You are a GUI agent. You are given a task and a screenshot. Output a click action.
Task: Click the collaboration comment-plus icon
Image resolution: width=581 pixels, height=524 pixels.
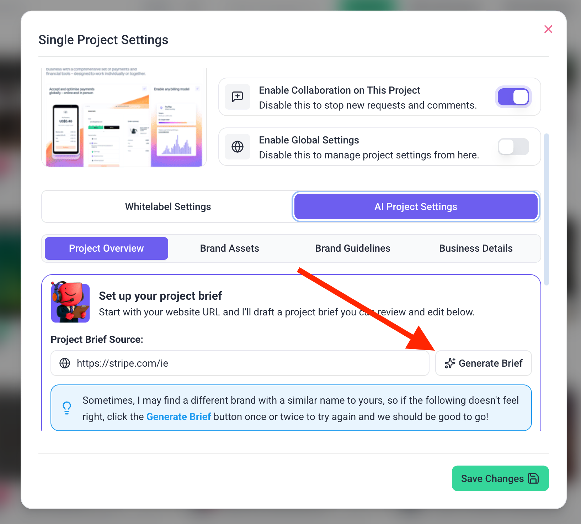click(238, 97)
